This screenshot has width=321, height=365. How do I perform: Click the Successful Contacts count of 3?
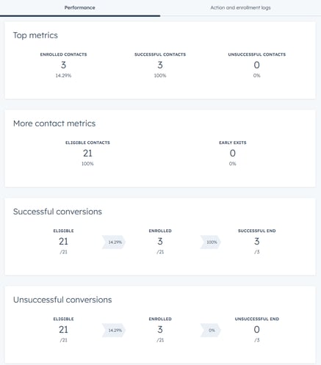pyautogui.click(x=160, y=65)
